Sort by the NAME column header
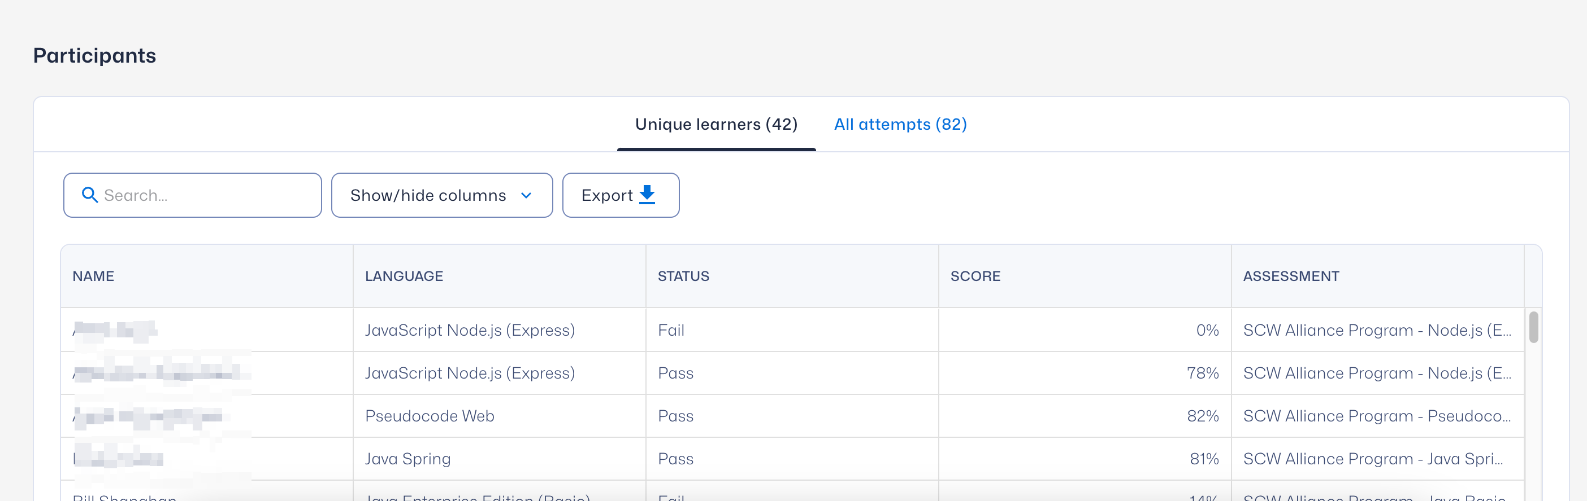The width and height of the screenshot is (1587, 501). click(x=93, y=276)
